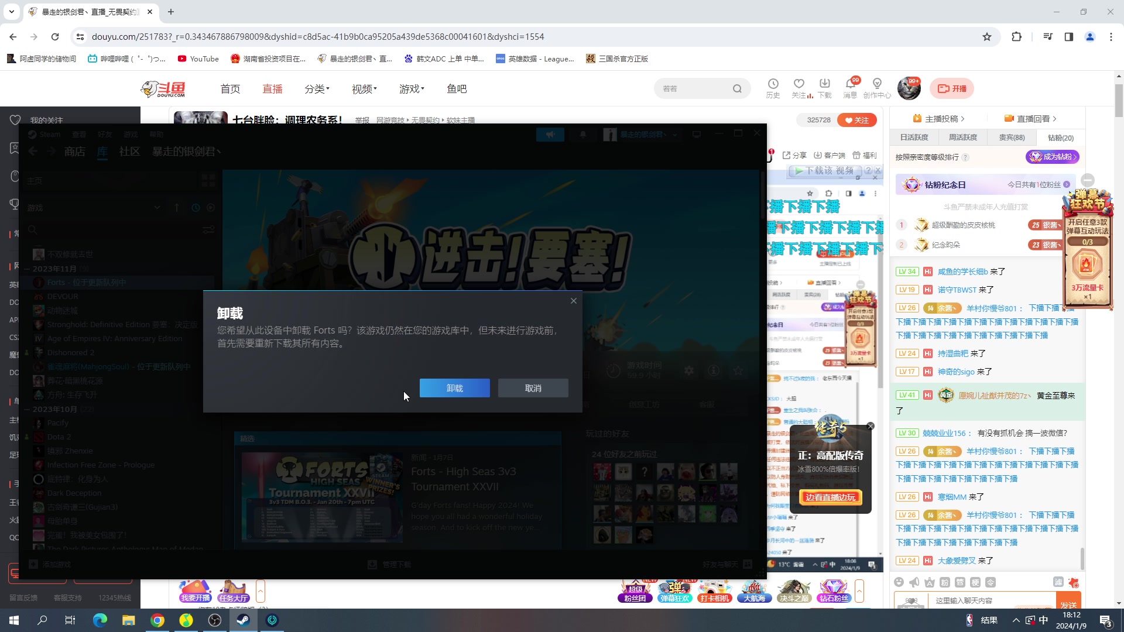Screen dimensions: 1124x632
Task: Open the emoji picker in chat toolbar
Action: pyautogui.click(x=899, y=583)
